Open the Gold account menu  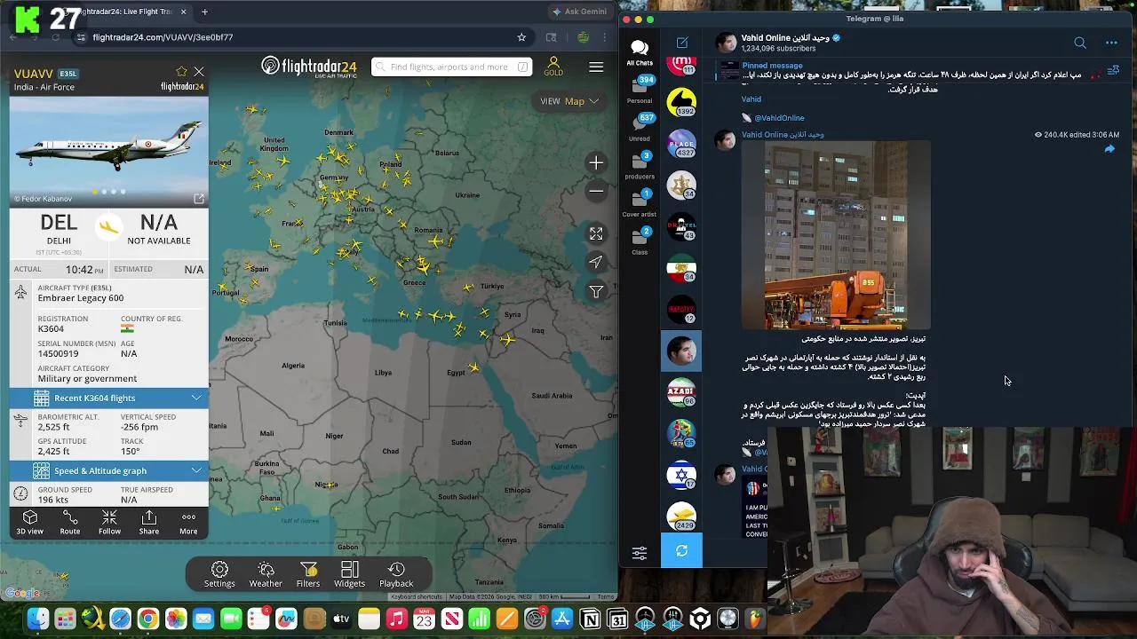point(553,67)
